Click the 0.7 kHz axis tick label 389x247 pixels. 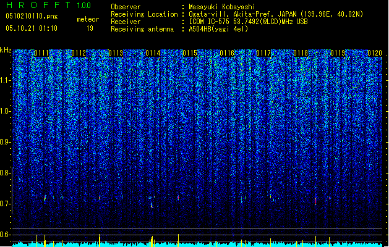pyautogui.click(x=6, y=204)
